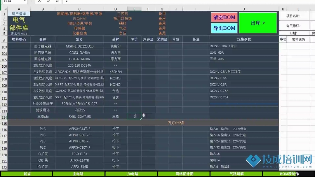Screen dimensions: 315x177
Task: Click the 名称 column header cell
Action: tap(43, 39)
